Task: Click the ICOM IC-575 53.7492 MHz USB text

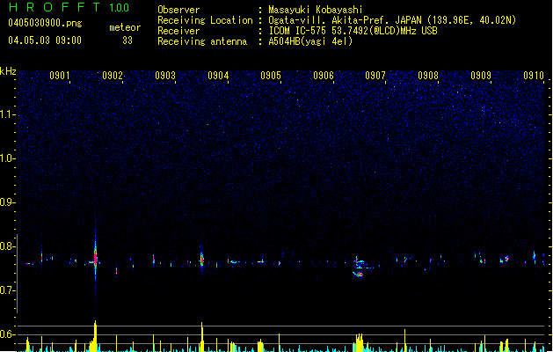Action: tap(353, 31)
